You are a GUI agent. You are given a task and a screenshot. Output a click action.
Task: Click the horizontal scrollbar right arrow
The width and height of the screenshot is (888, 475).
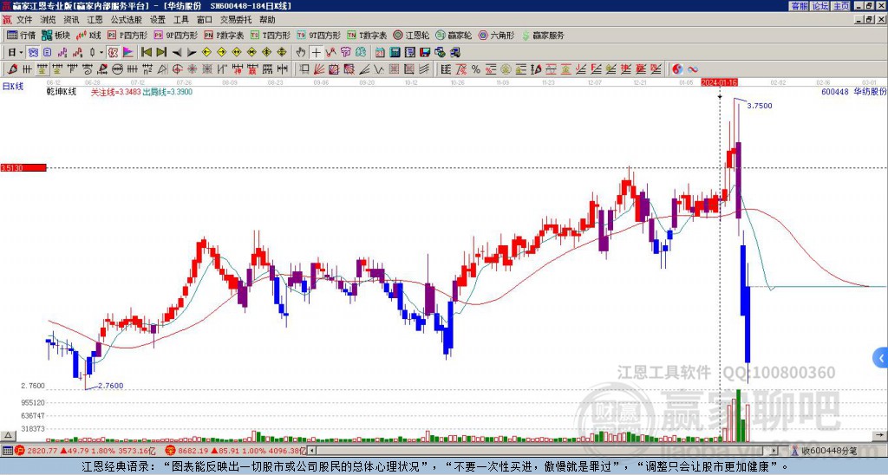pyautogui.click(x=774, y=451)
